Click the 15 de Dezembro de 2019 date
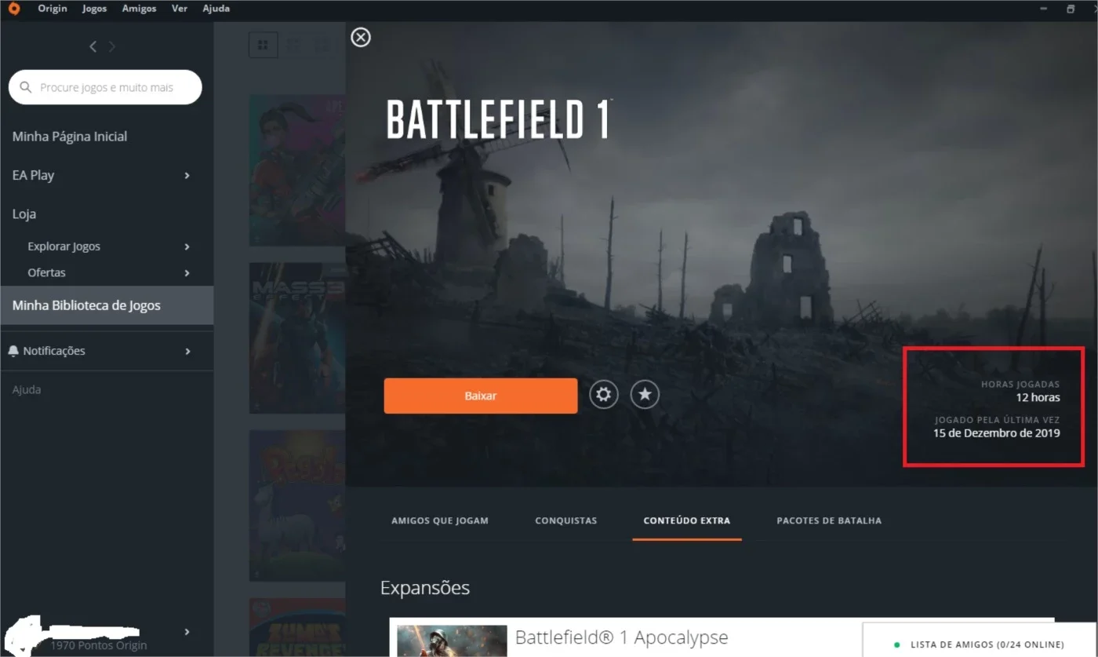1098x657 pixels. tap(997, 433)
